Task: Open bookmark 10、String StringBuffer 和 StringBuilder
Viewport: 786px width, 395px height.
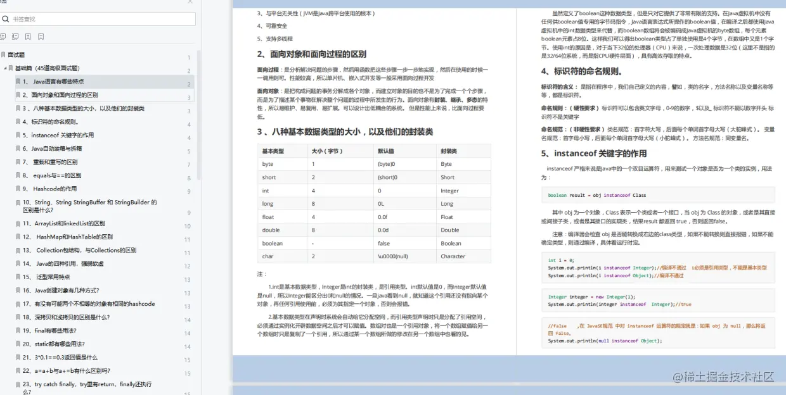Action: (x=89, y=206)
